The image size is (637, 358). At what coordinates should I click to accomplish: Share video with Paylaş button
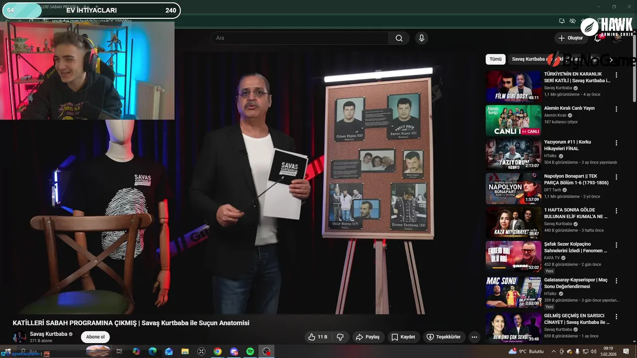[368, 337]
